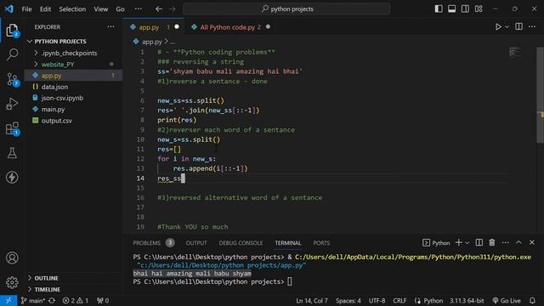Image resolution: width=544 pixels, height=306 pixels.
Task: Click CRLF end of line selector
Action: coord(399,300)
